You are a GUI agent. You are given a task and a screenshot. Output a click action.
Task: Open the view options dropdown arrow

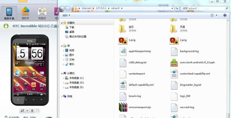point(216,15)
